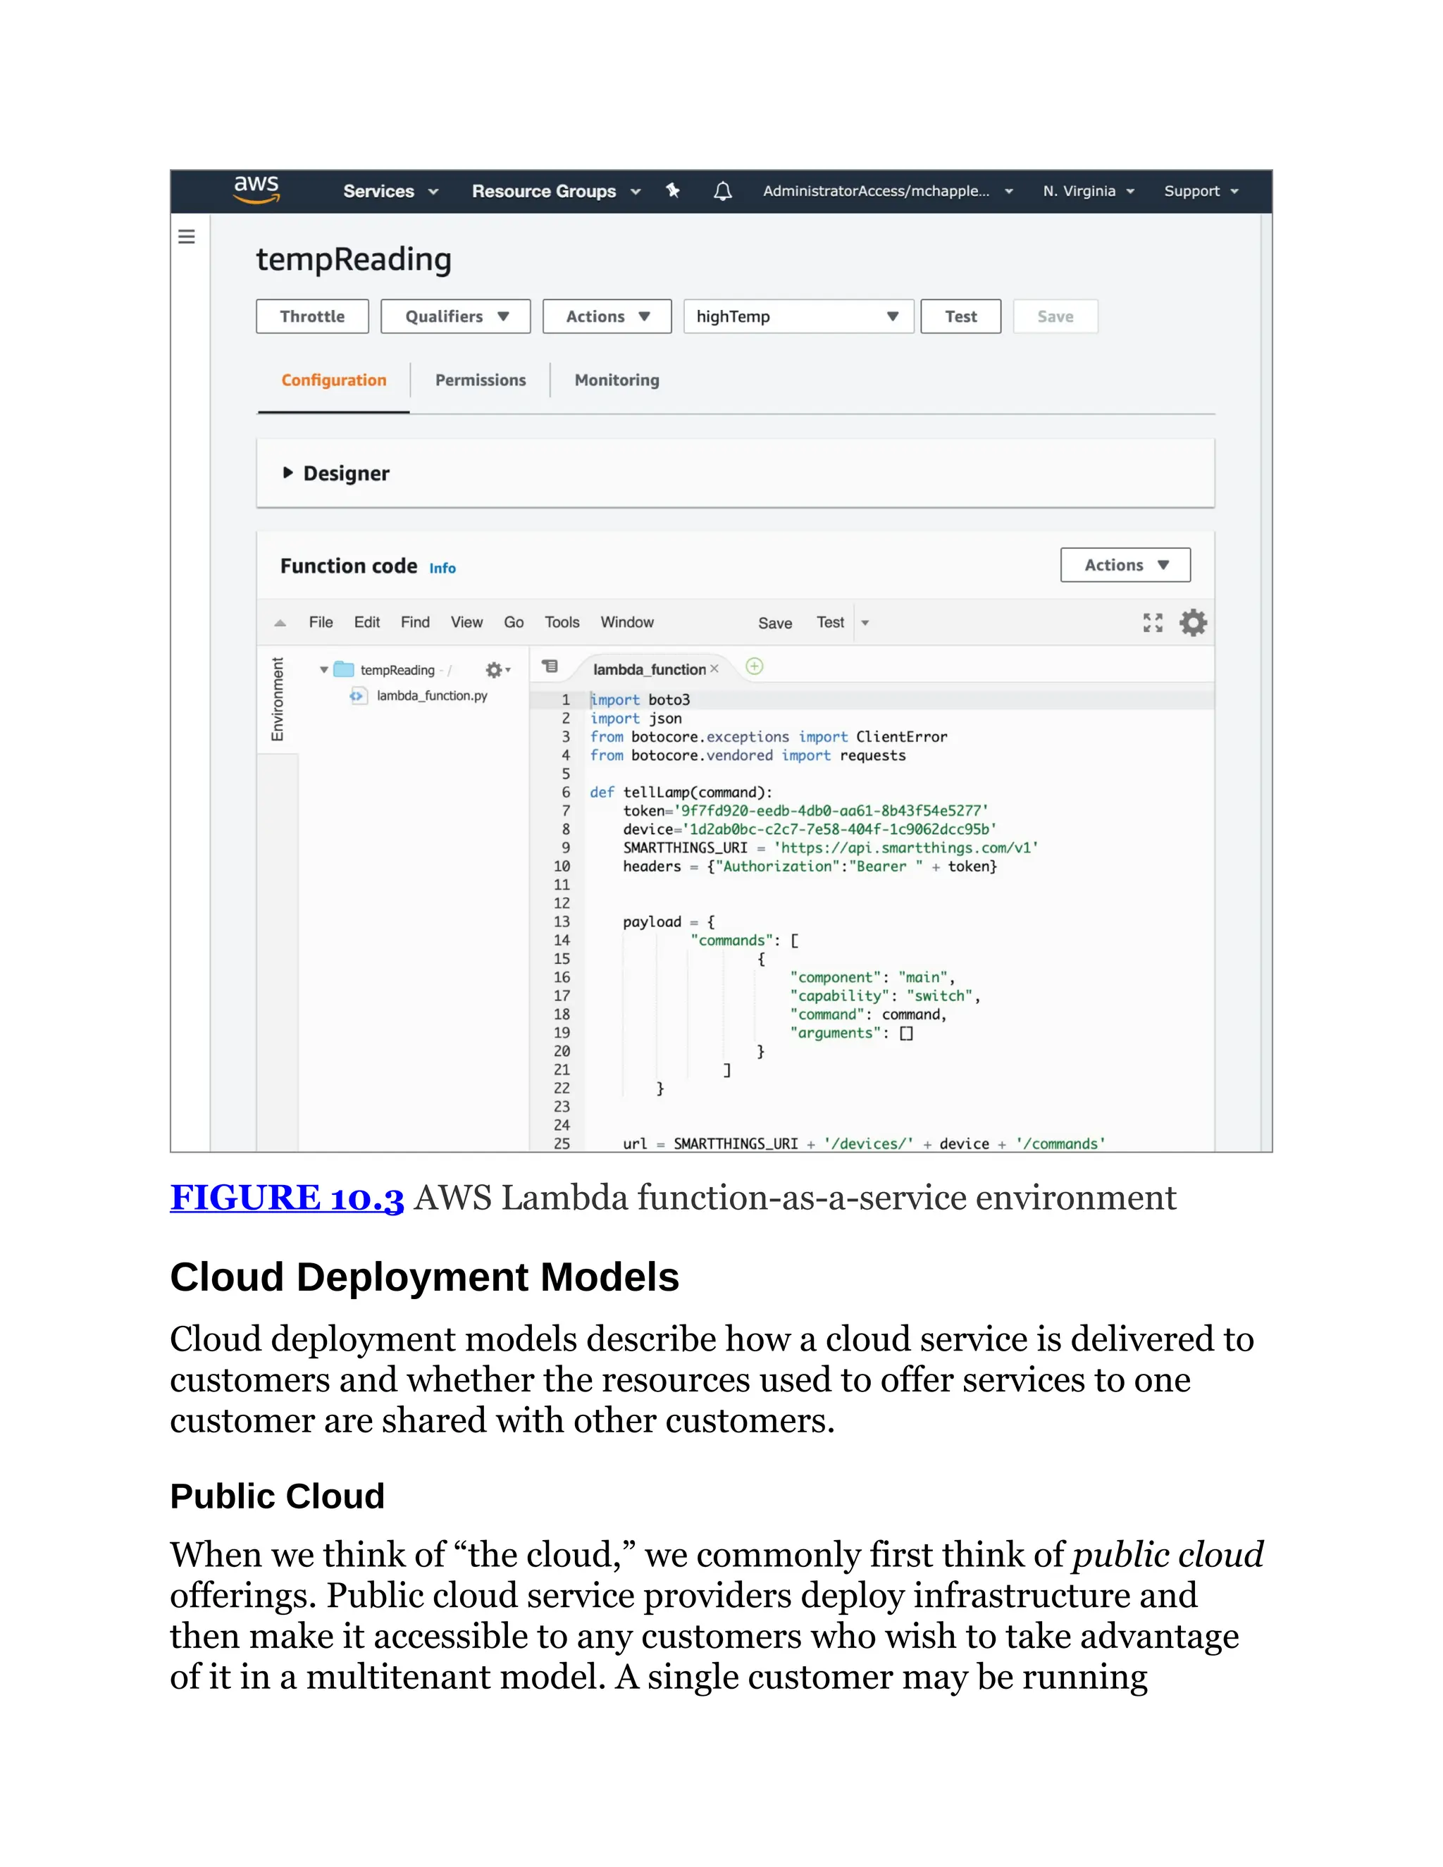This screenshot has width=1443, height=1867.
Task: Open the Qualifiers dropdown
Action: point(456,316)
